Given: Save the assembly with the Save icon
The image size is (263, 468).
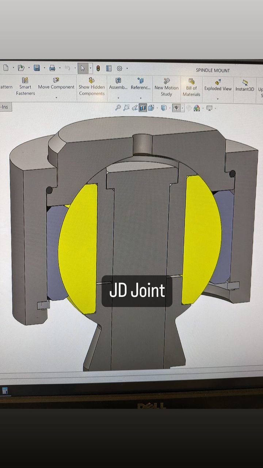Looking at the screenshot, I should click(x=37, y=68).
